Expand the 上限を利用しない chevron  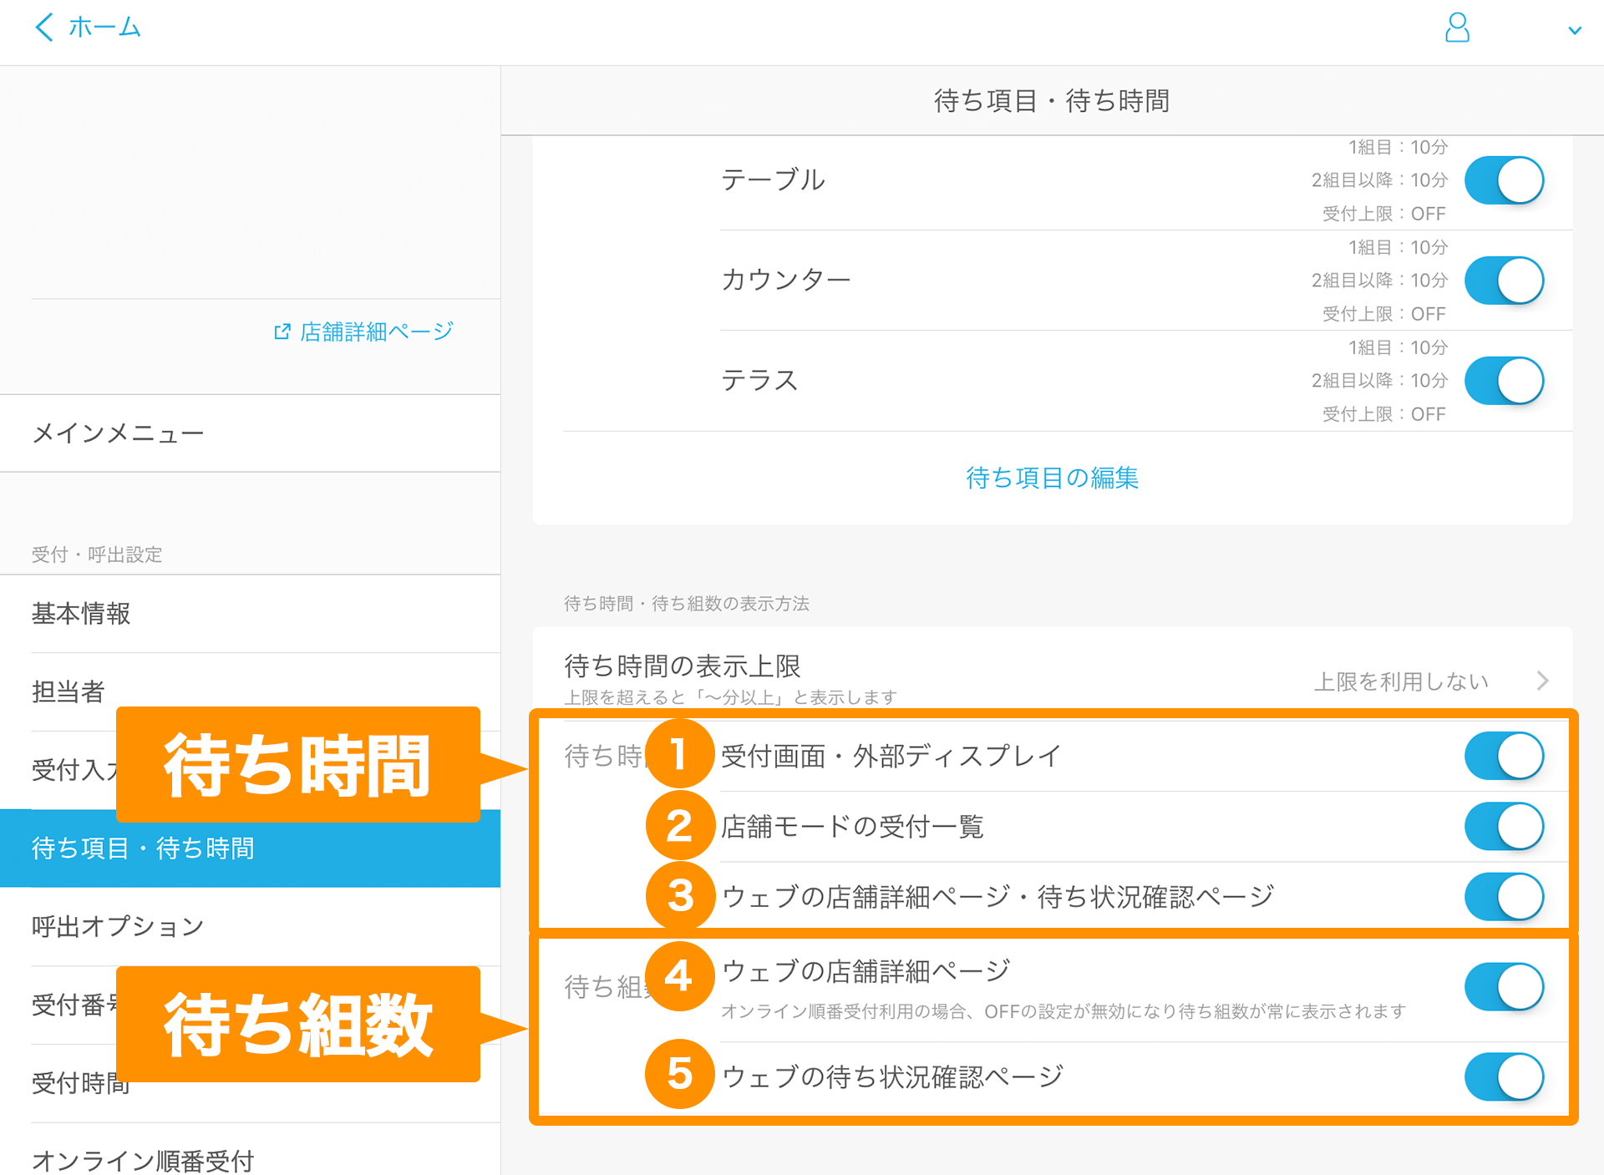[1543, 681]
